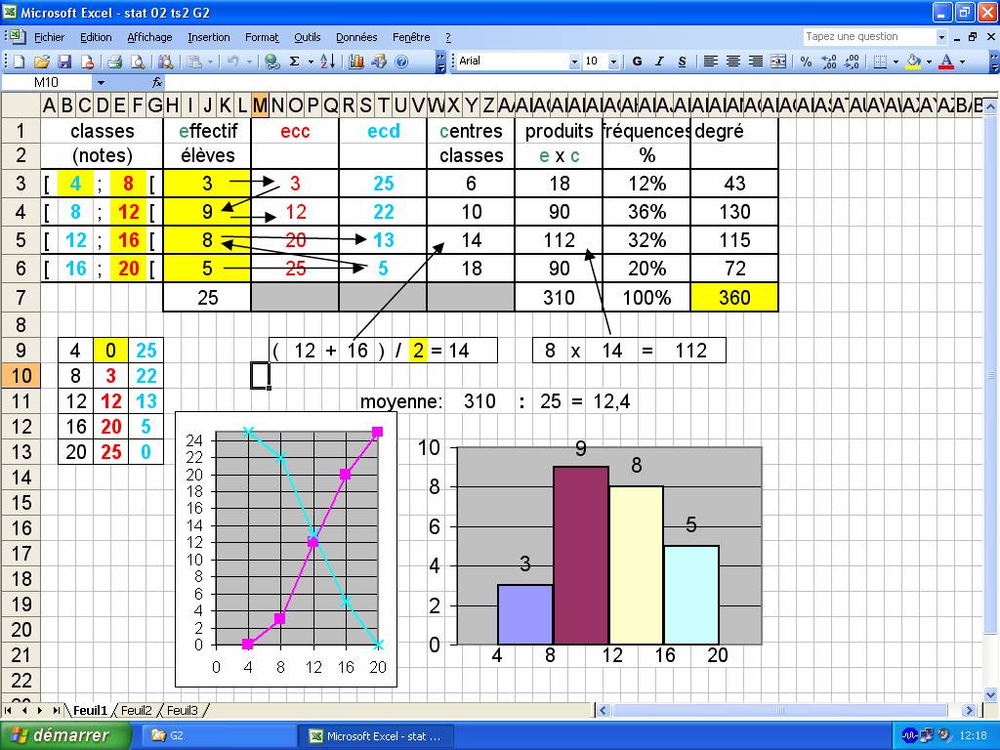Screen dimensions: 1000x750
Task: Open the Données menu
Action: (356, 37)
